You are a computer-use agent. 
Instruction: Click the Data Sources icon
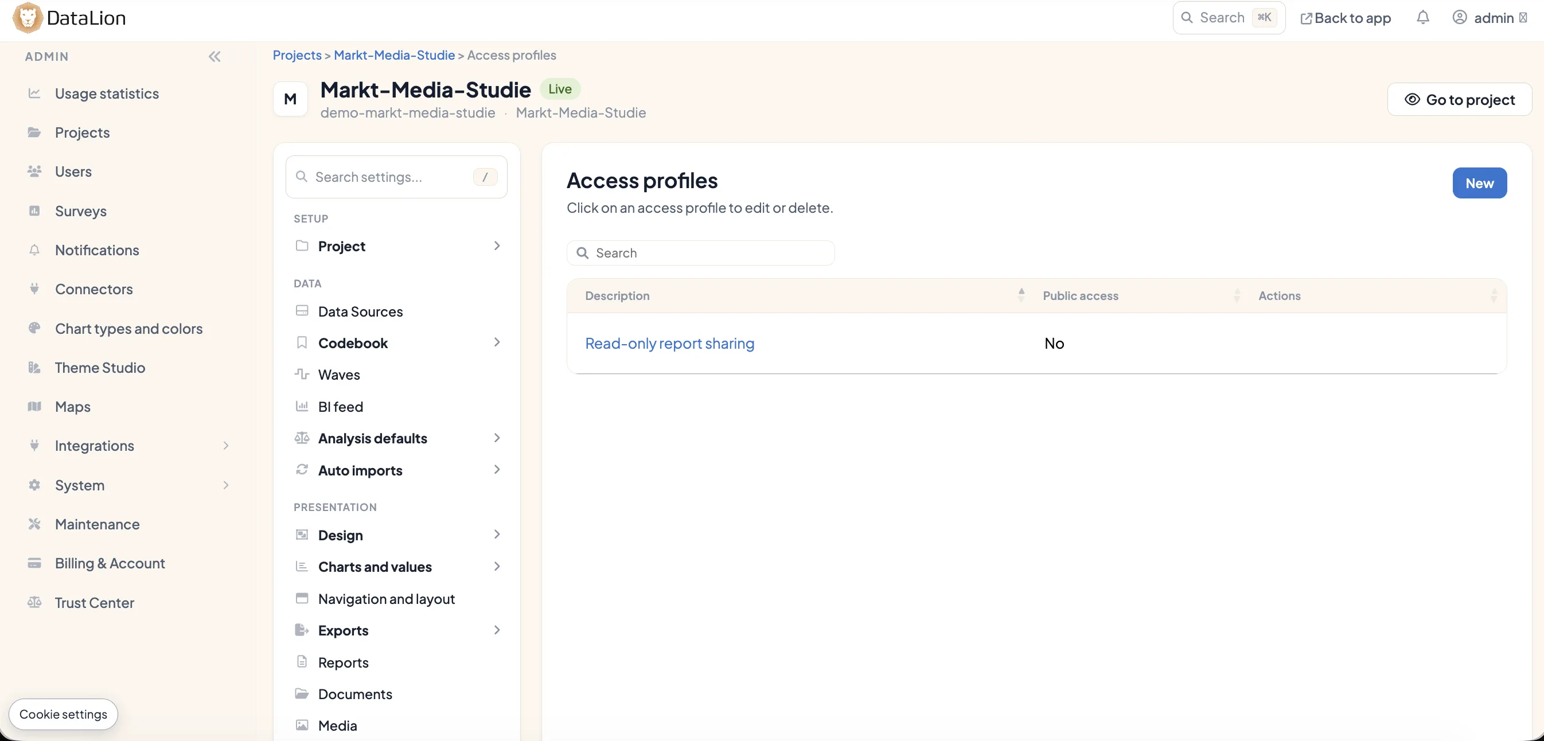click(x=302, y=311)
